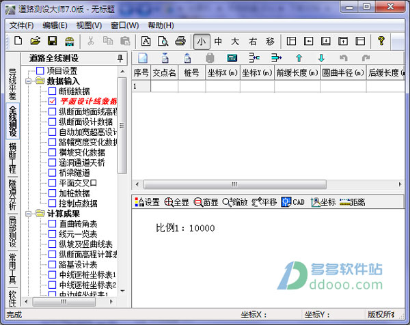Switch to the 导线平差 side tab
The width and height of the screenshot is (410, 325).
tap(12, 83)
